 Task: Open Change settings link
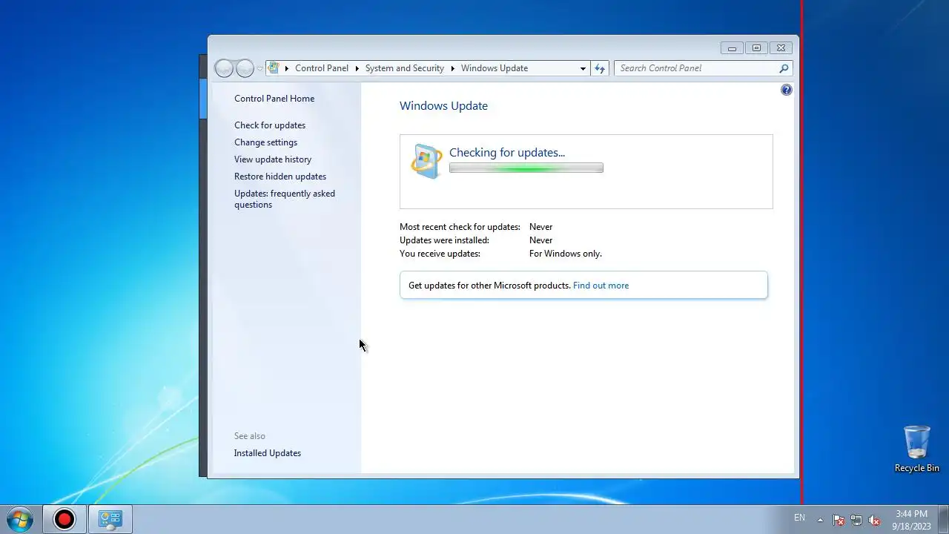[x=265, y=142]
